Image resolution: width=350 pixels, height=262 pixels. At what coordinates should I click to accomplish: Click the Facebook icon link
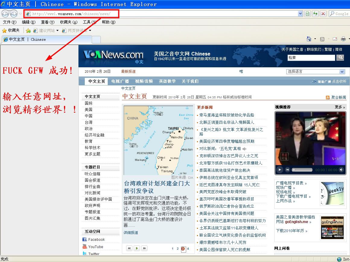pos(84,239)
